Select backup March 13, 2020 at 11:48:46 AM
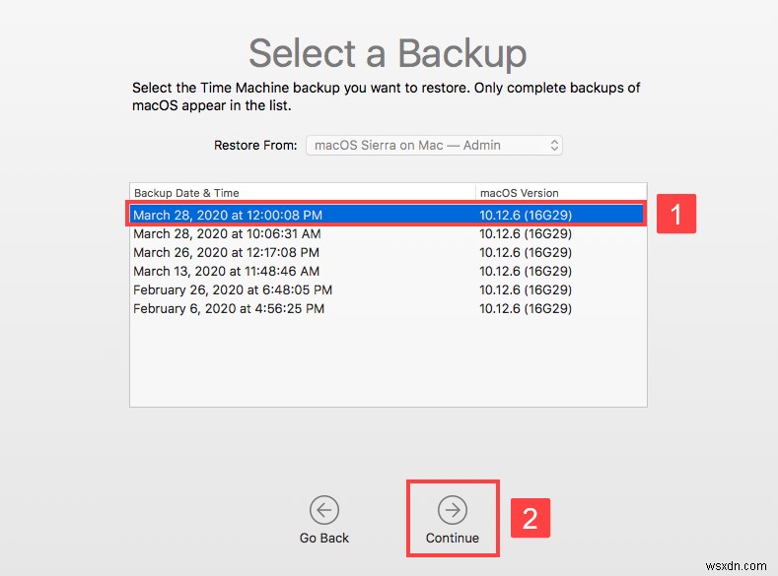The width and height of the screenshot is (778, 576). pyautogui.click(x=388, y=272)
